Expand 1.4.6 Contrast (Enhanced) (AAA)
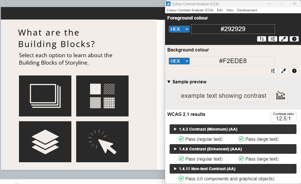This screenshot has width=301, height=184. (233, 149)
